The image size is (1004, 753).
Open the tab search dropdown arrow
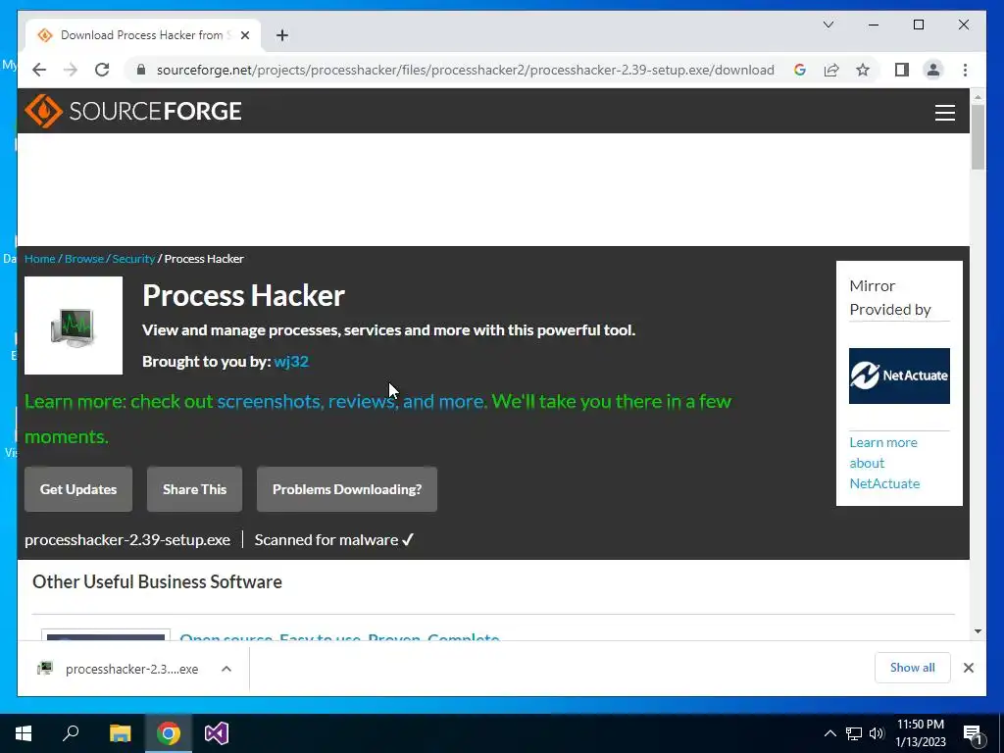[x=828, y=25]
